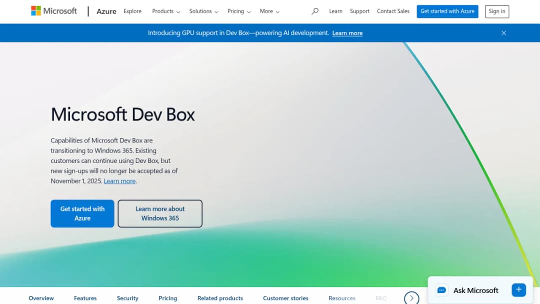Image resolution: width=540 pixels, height=304 pixels.
Task: Open the Explore menu item
Action: pos(132,11)
